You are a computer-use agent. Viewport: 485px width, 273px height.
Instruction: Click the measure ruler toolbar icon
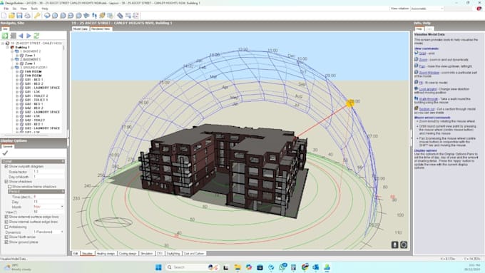tap(120, 16)
